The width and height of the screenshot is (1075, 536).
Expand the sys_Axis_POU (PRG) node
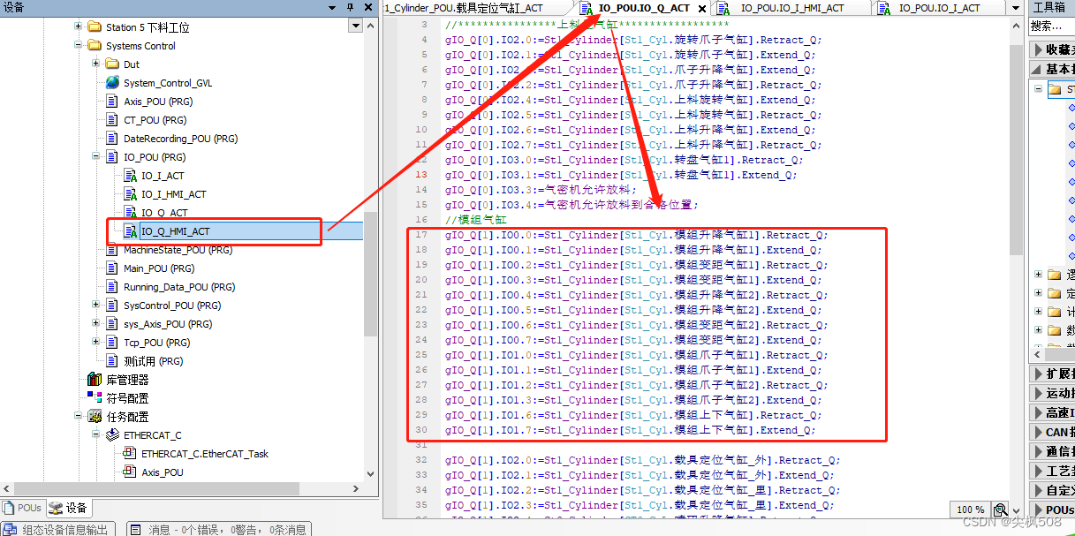(96, 323)
